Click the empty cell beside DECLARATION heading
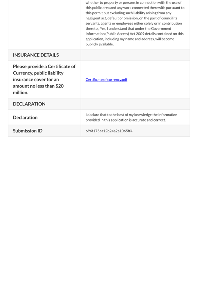Viewport: 197px width, 292px height. 135,104
